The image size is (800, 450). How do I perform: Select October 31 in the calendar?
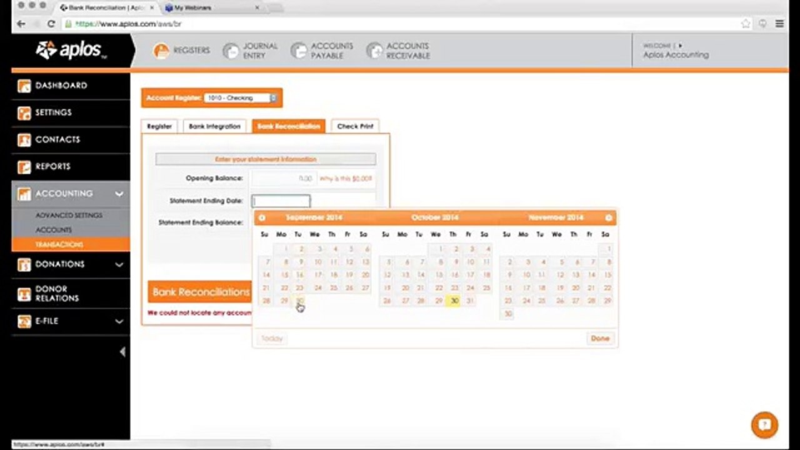(x=470, y=301)
